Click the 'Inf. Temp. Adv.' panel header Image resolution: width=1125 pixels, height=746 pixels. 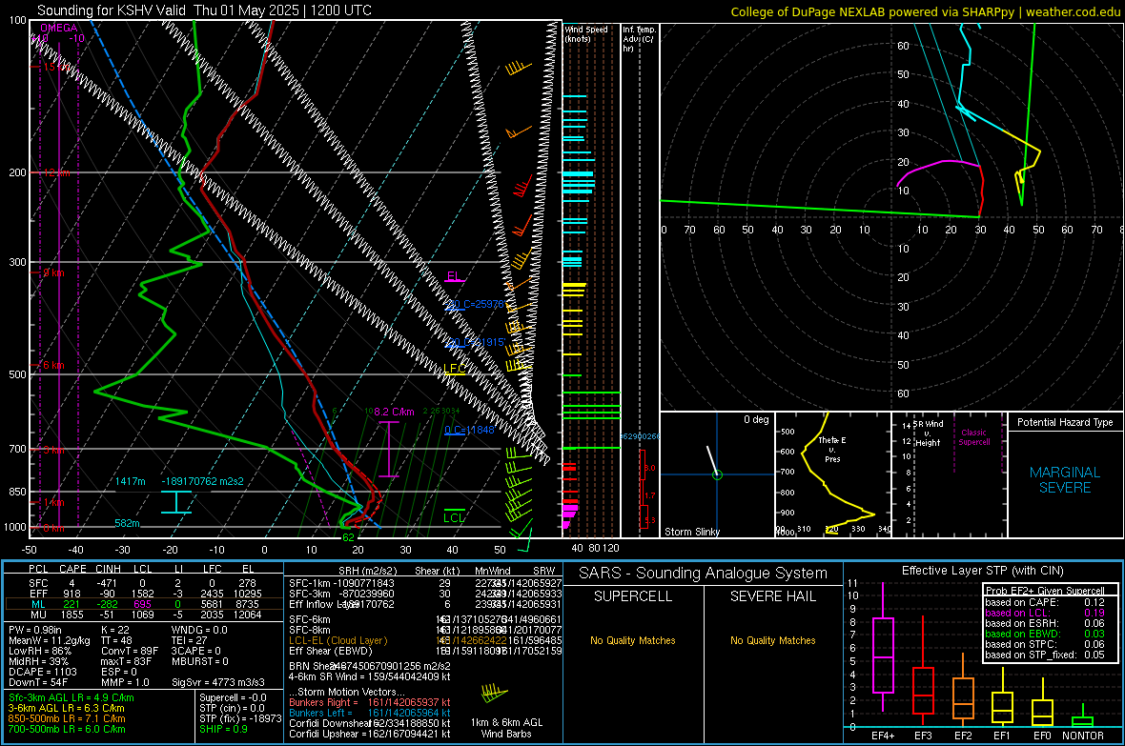[x=640, y=39]
